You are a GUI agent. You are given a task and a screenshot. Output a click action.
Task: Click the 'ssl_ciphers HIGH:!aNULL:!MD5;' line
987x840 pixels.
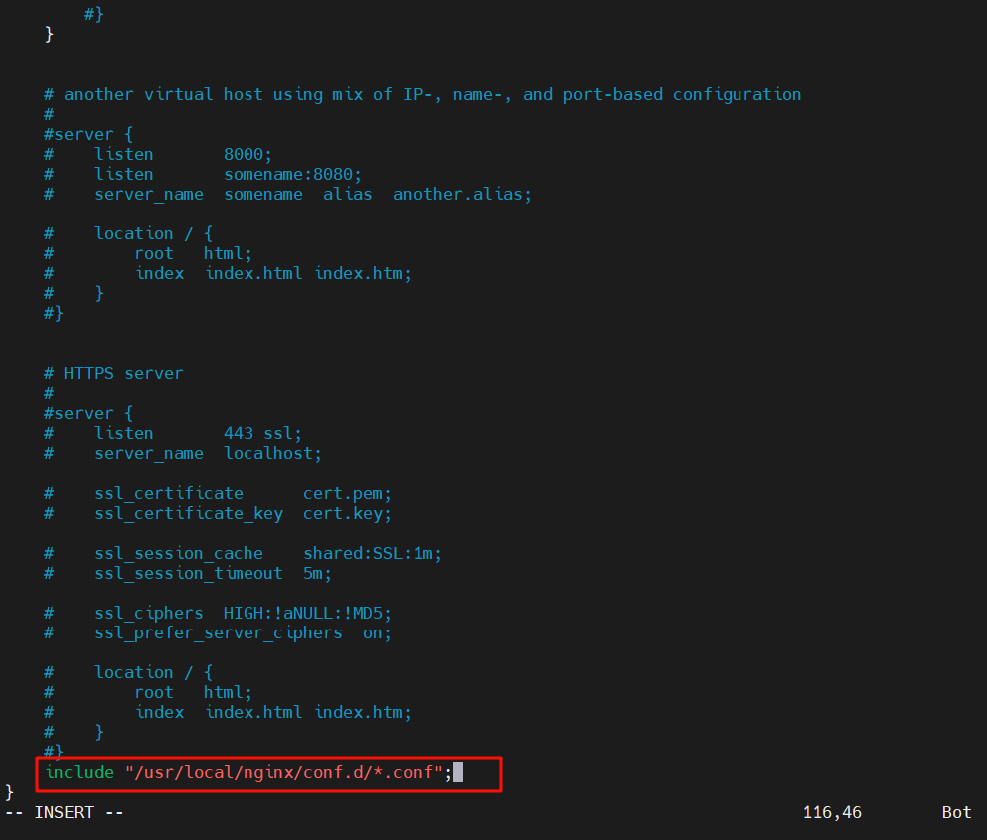[218, 613]
